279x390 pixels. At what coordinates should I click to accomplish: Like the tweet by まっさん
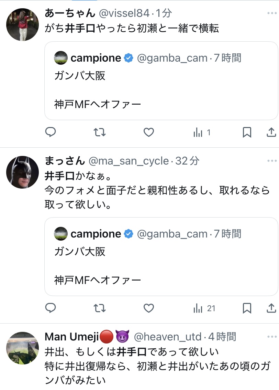click(x=148, y=308)
